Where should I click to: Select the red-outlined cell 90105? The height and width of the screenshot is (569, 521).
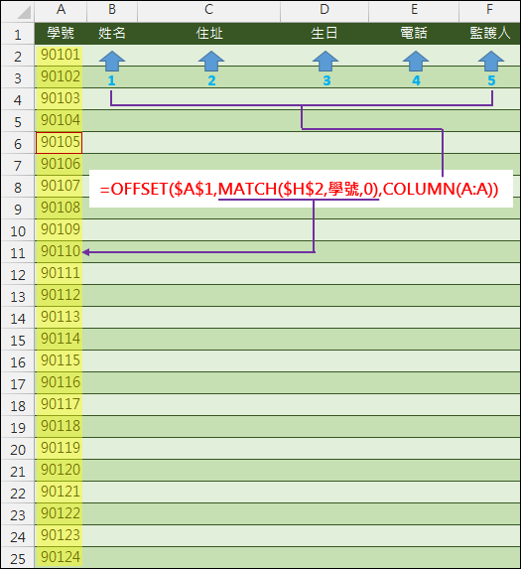coord(60,143)
